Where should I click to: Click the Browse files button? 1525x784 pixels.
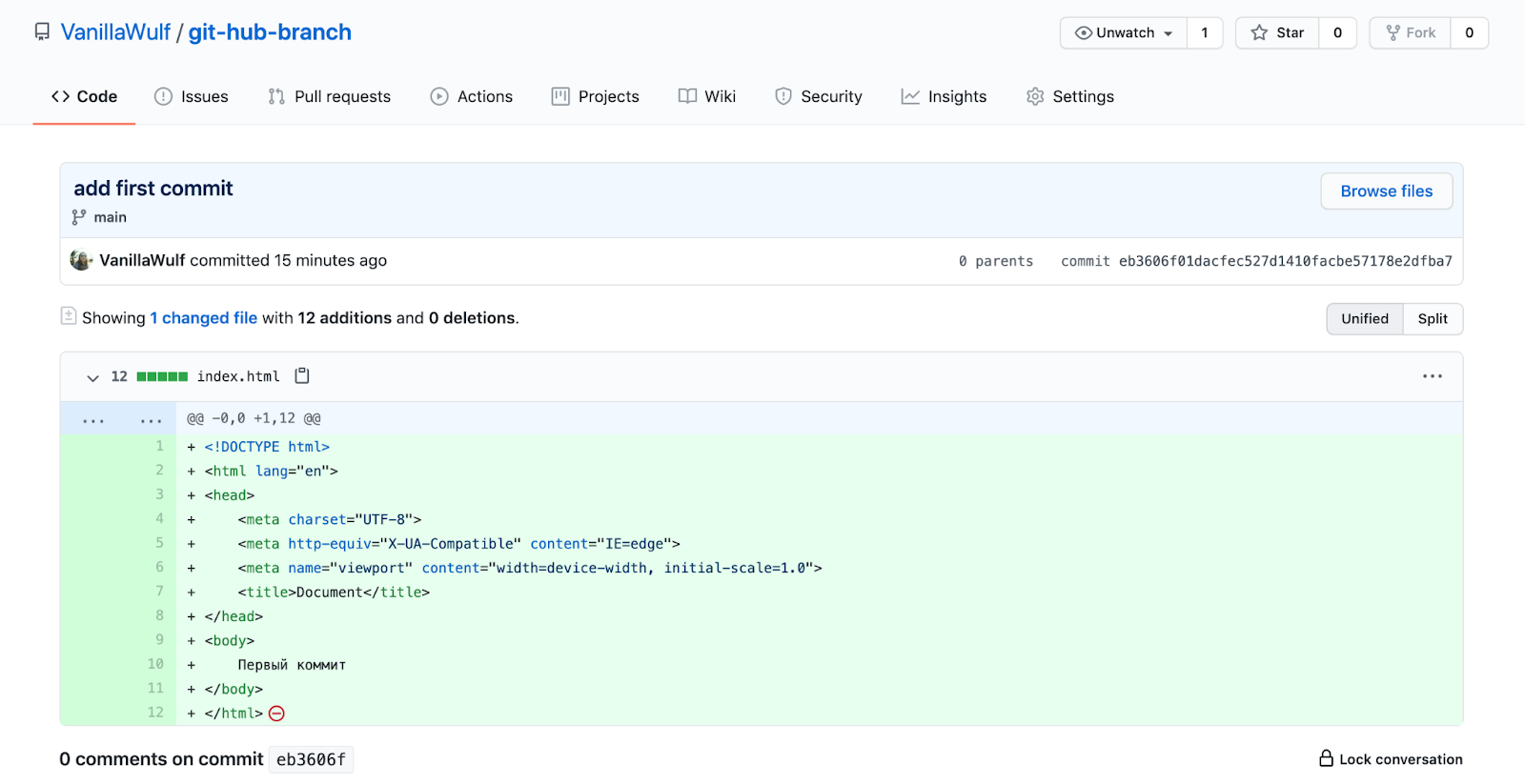coord(1387,191)
